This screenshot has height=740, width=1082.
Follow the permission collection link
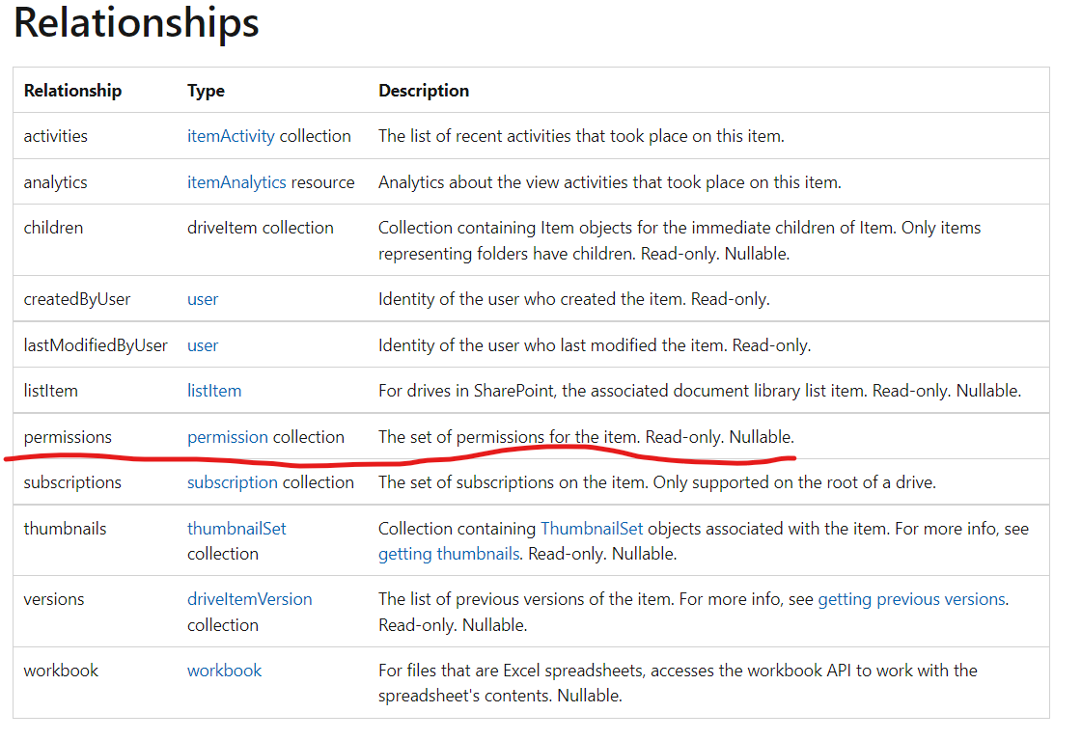(227, 436)
